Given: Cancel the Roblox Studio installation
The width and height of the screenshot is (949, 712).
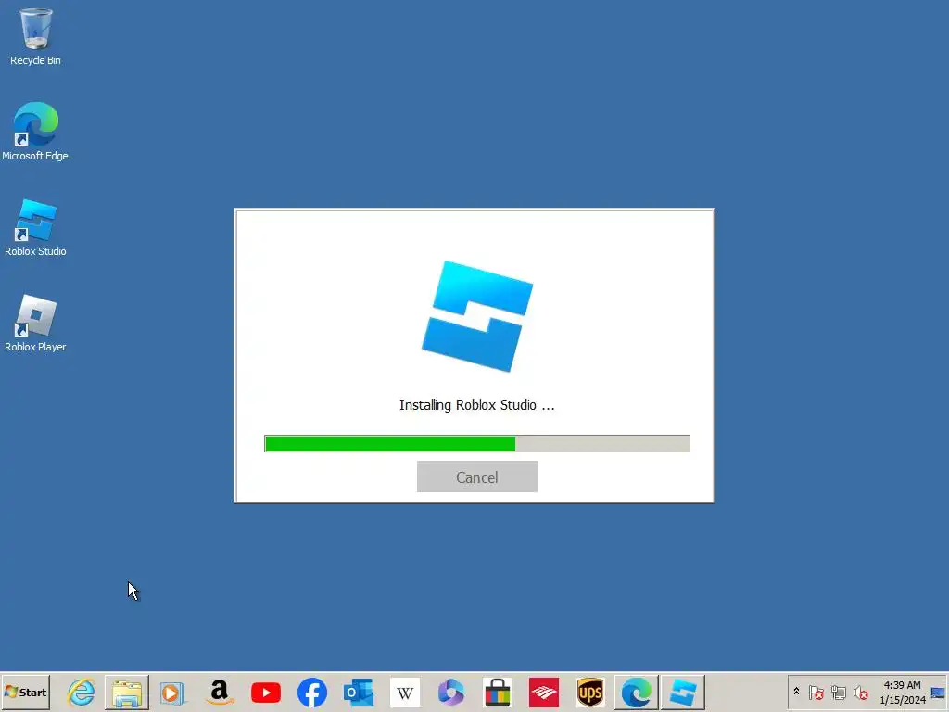Looking at the screenshot, I should pos(477,477).
